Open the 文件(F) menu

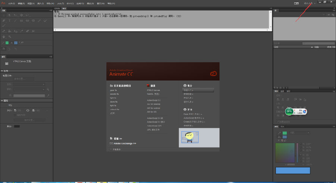(12, 3)
